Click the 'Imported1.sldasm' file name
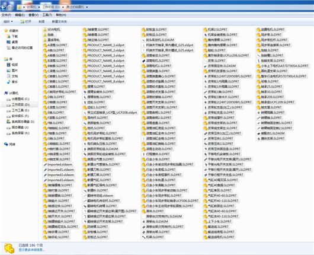This screenshot has width=314, height=255. [60, 170]
